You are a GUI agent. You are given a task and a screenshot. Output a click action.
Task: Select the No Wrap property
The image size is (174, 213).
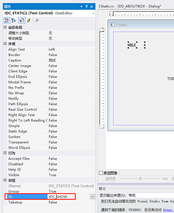pos(51,93)
